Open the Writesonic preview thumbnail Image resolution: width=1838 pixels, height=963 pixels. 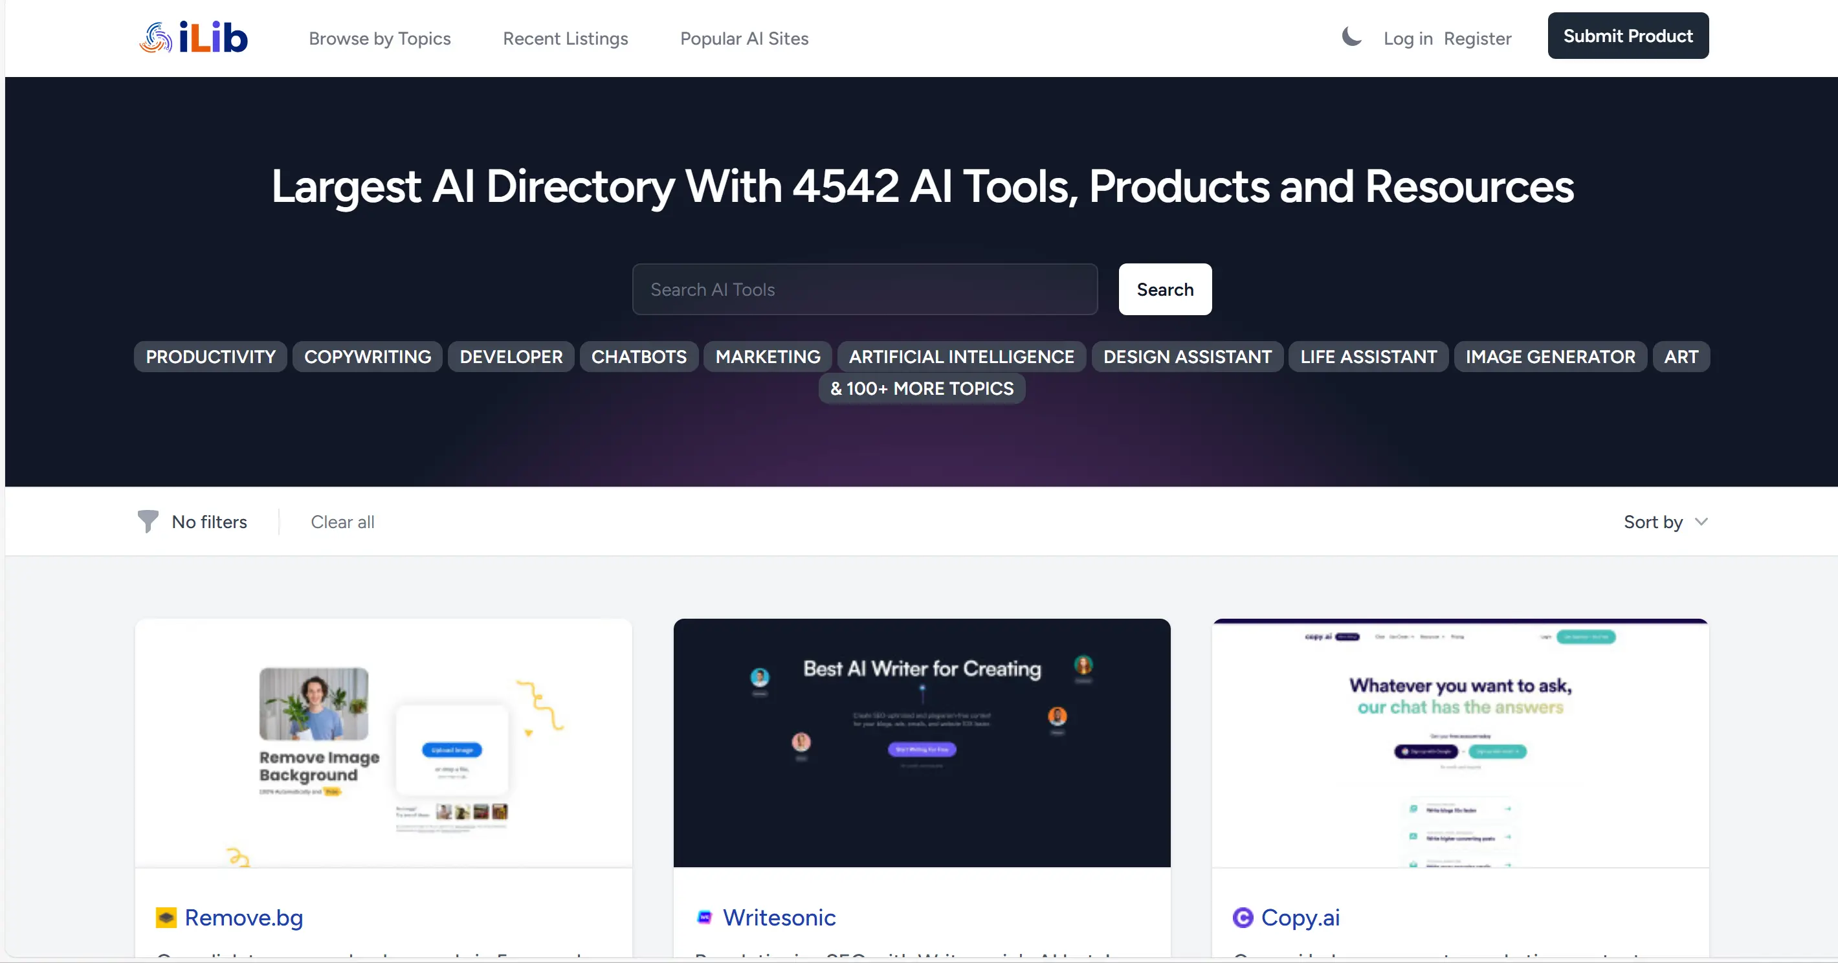click(922, 742)
